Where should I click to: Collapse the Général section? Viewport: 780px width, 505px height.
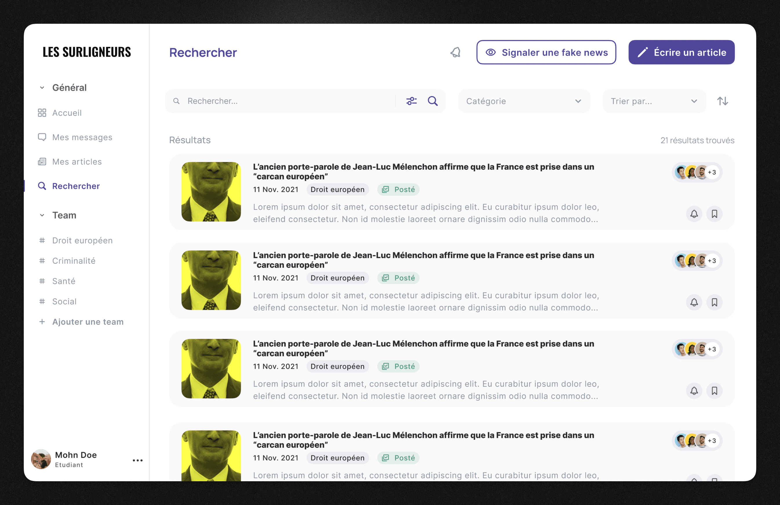[42, 87]
